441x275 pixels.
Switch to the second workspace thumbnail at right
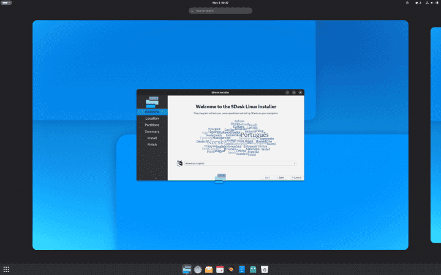click(435, 135)
